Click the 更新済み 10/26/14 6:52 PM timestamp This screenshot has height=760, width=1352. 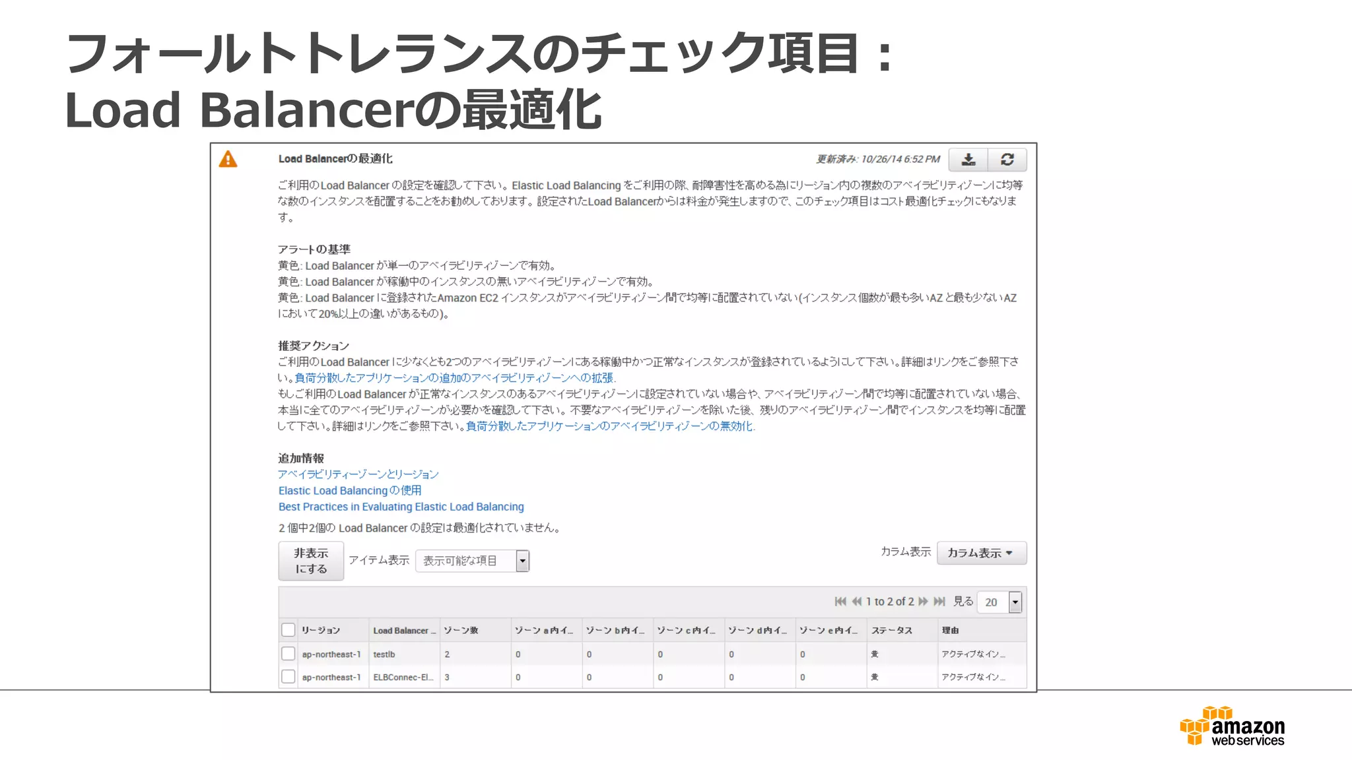(878, 159)
